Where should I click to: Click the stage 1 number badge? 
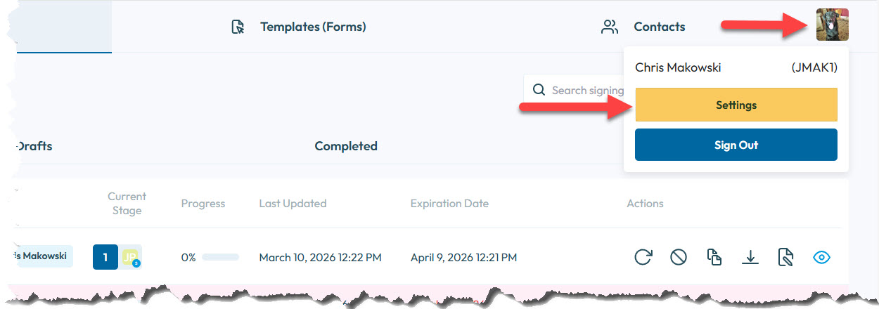(x=105, y=257)
